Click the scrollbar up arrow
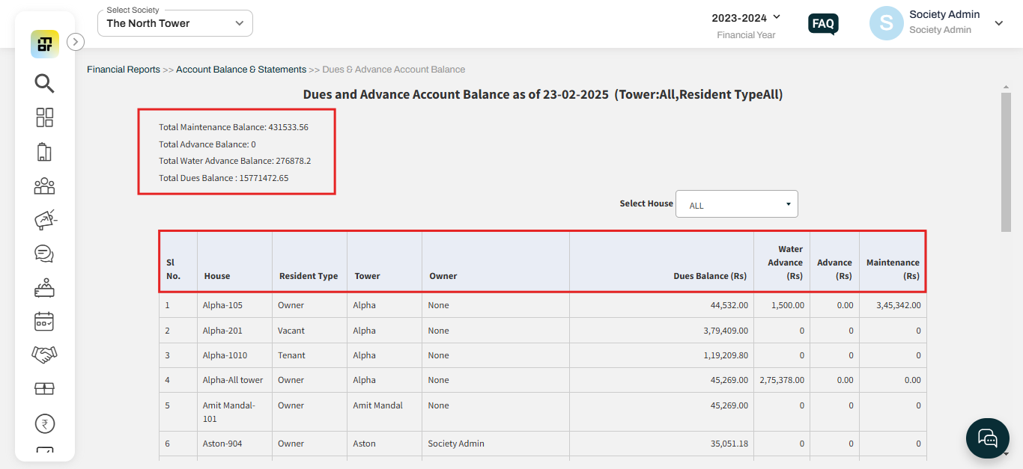1023x469 pixels. (1006, 88)
